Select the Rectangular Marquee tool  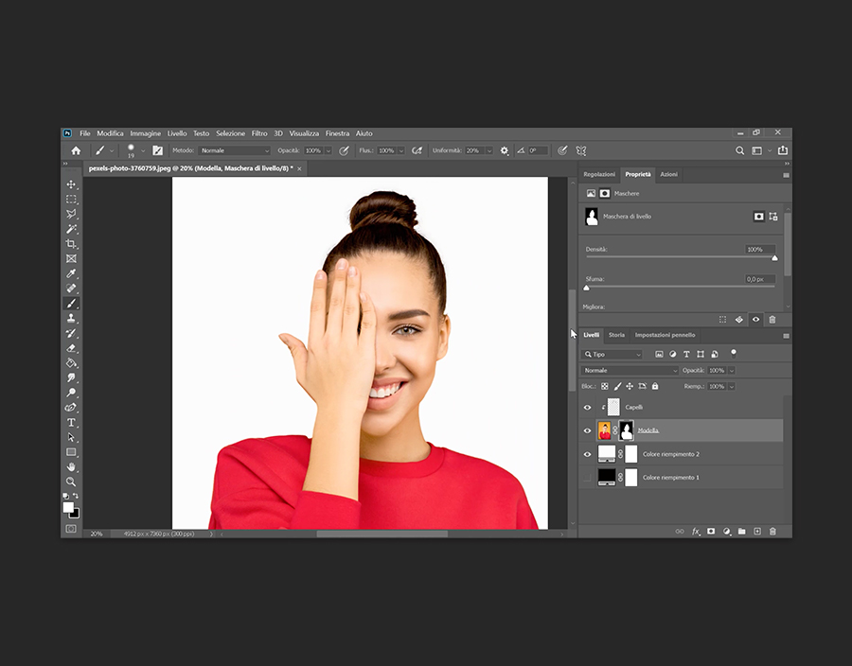[71, 200]
